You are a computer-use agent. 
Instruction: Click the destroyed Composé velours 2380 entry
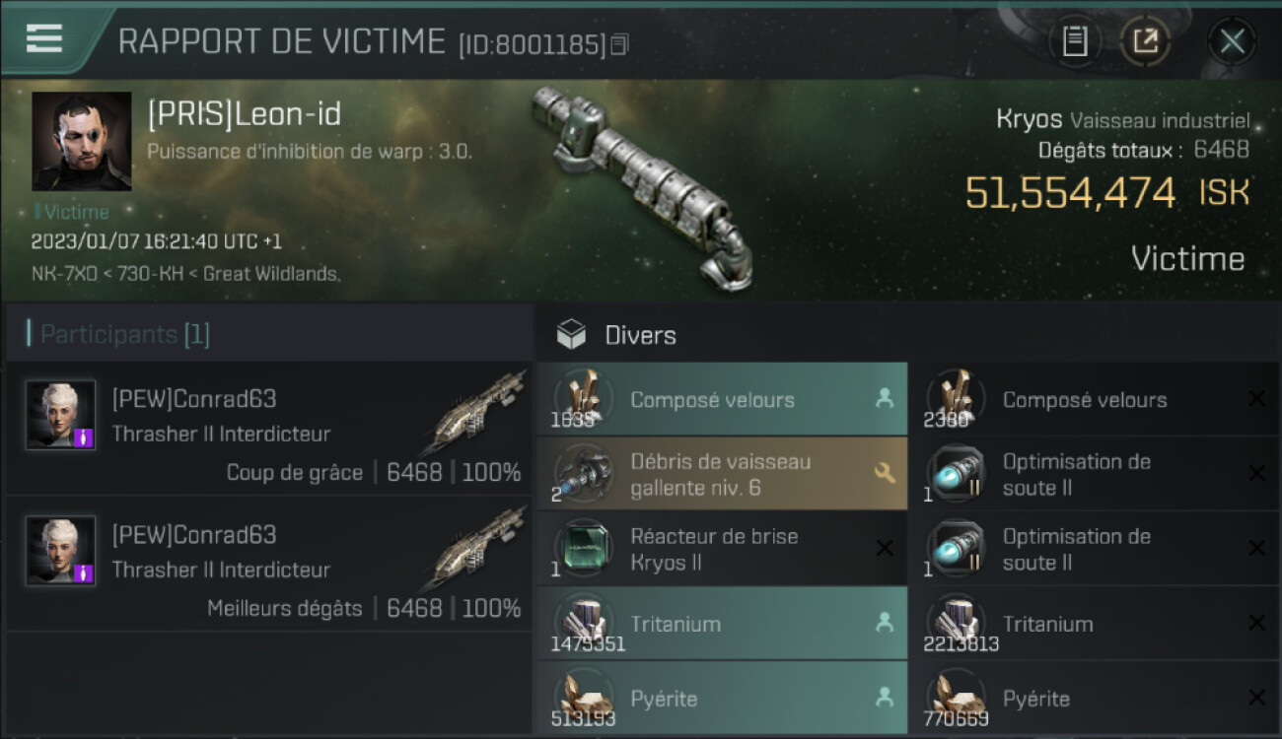(1095, 399)
